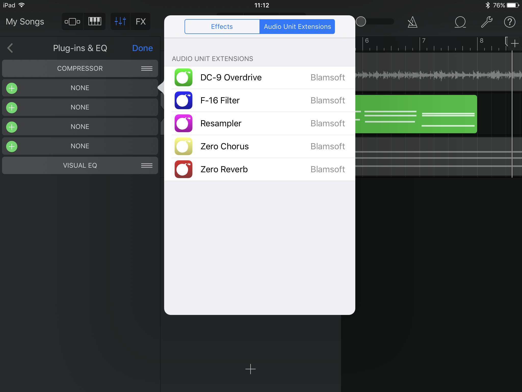
Task: Choose Resampler extension
Action: [x=260, y=124]
